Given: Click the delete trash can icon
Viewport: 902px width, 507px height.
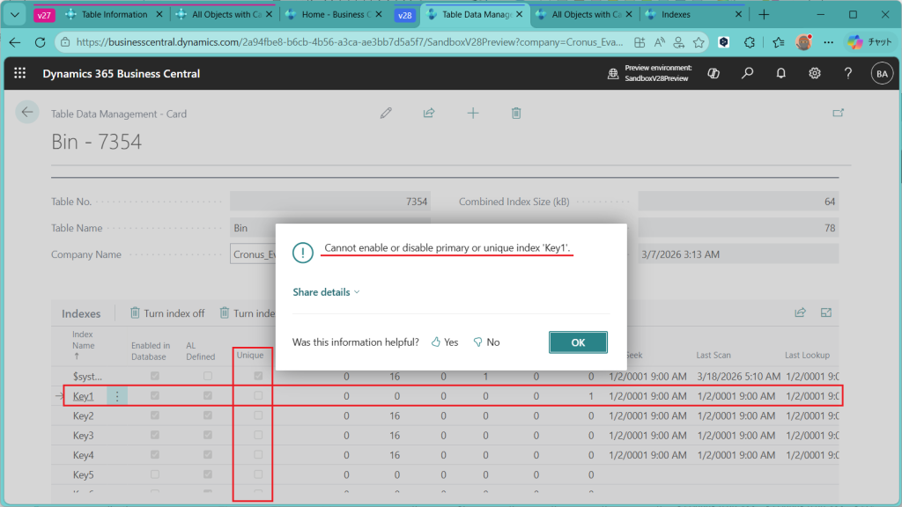Looking at the screenshot, I should pyautogui.click(x=516, y=113).
